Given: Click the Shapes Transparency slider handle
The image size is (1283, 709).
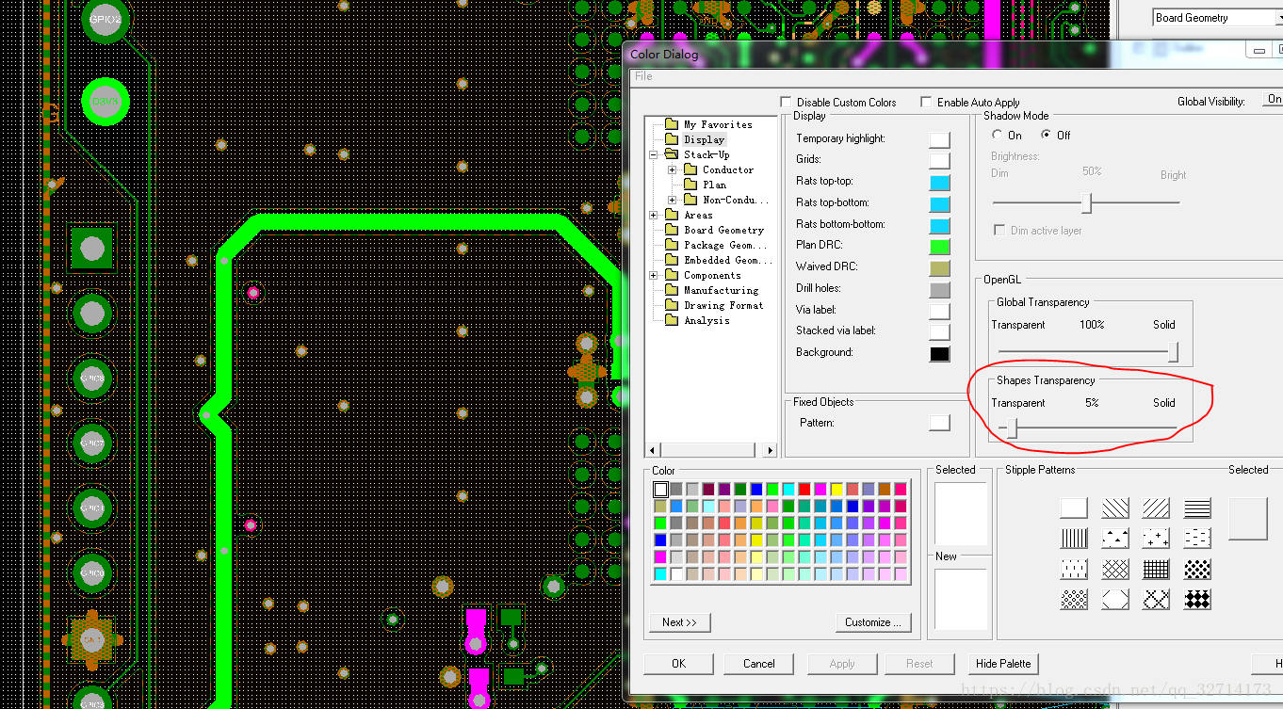Looking at the screenshot, I should pyautogui.click(x=1013, y=429).
